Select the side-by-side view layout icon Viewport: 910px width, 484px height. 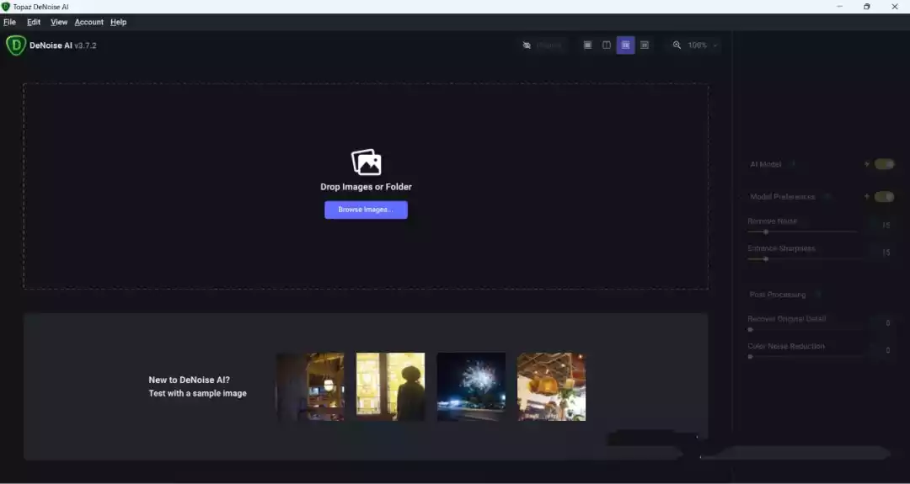625,45
